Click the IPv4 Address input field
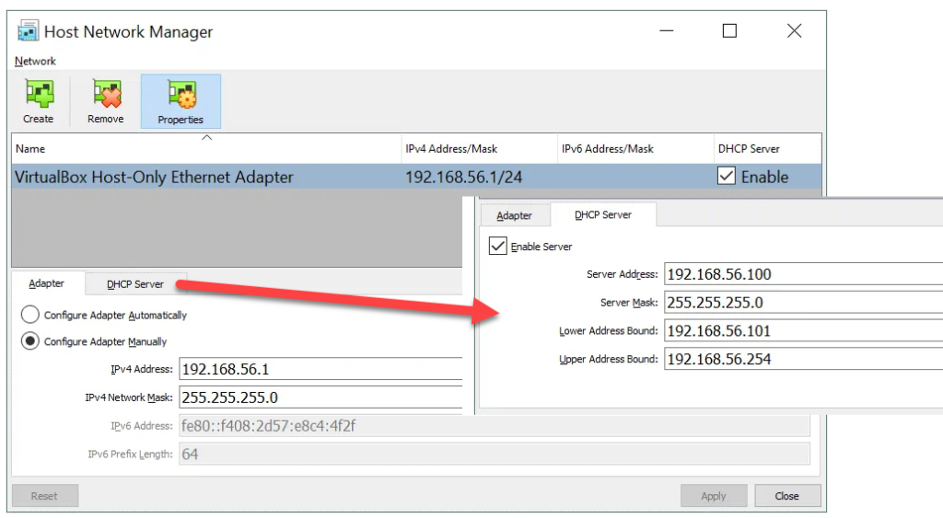The width and height of the screenshot is (943, 518). pos(321,369)
